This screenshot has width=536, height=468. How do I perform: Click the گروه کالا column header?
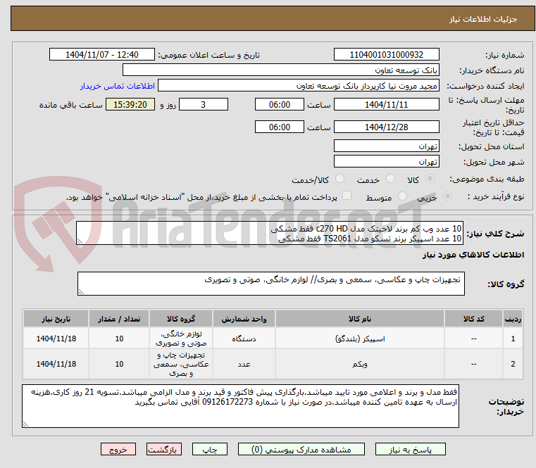pos(181,319)
